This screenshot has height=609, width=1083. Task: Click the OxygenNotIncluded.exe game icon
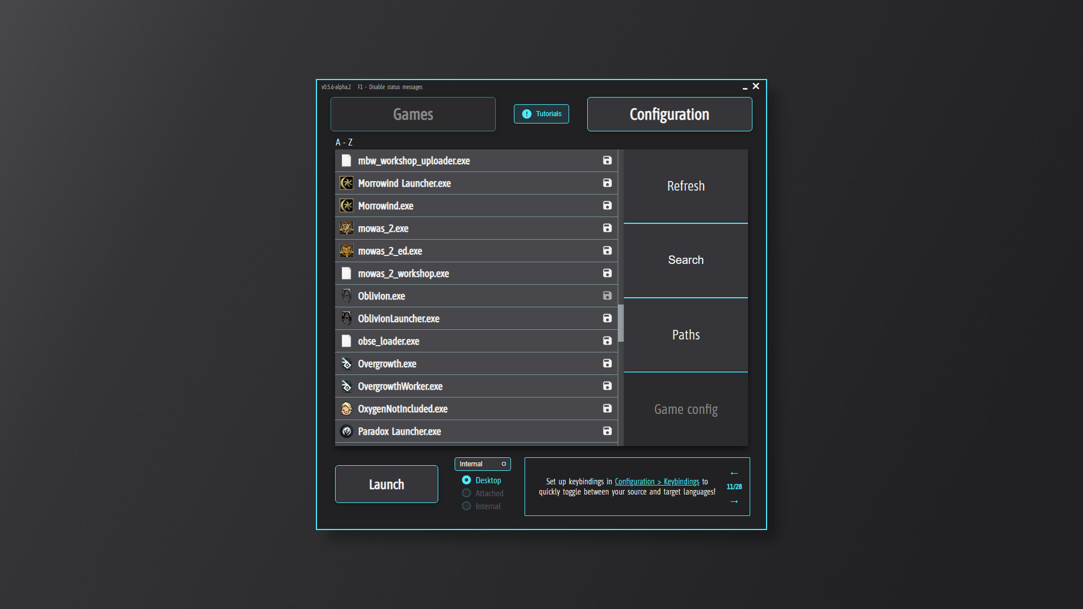point(346,408)
